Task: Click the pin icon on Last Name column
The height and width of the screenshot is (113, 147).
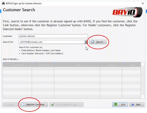Action: click(4, 63)
